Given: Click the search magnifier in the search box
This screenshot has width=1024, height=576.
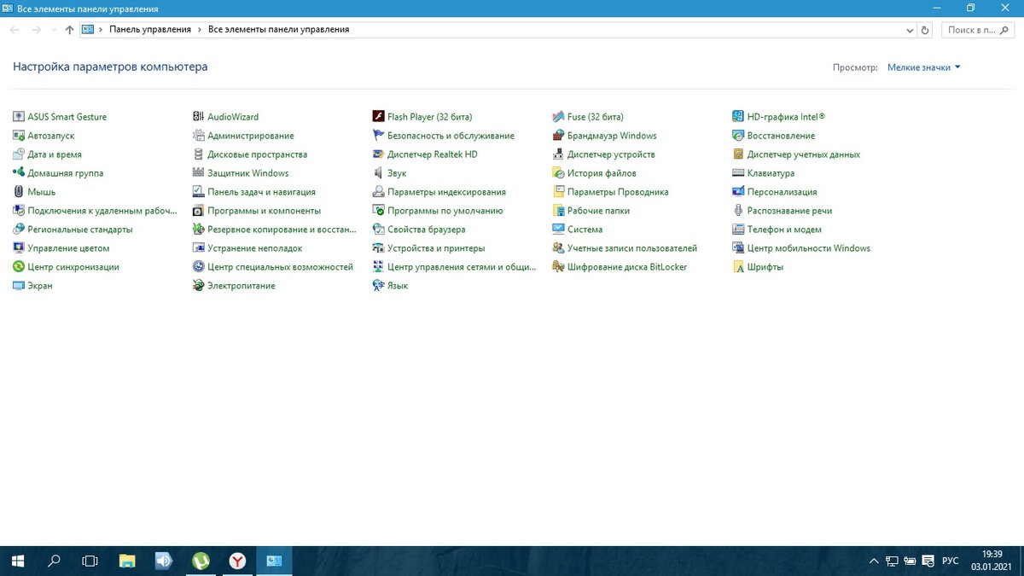Looking at the screenshot, I should (x=1005, y=30).
